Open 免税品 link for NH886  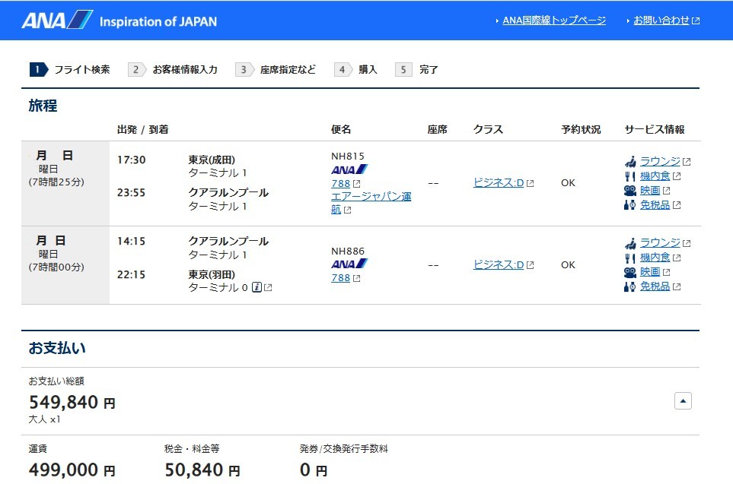[655, 286]
